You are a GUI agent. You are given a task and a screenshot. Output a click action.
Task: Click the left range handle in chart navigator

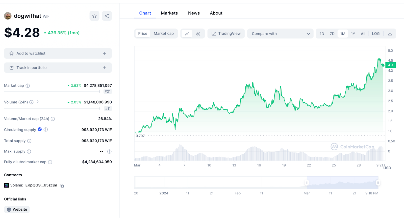coord(307,183)
